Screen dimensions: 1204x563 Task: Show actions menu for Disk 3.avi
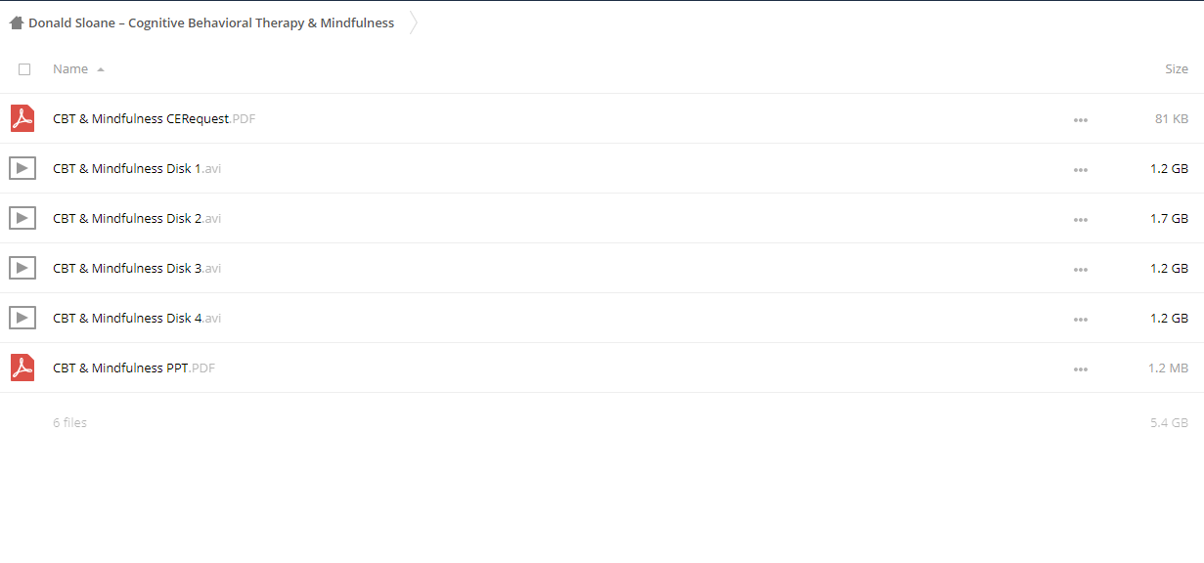(x=1080, y=270)
